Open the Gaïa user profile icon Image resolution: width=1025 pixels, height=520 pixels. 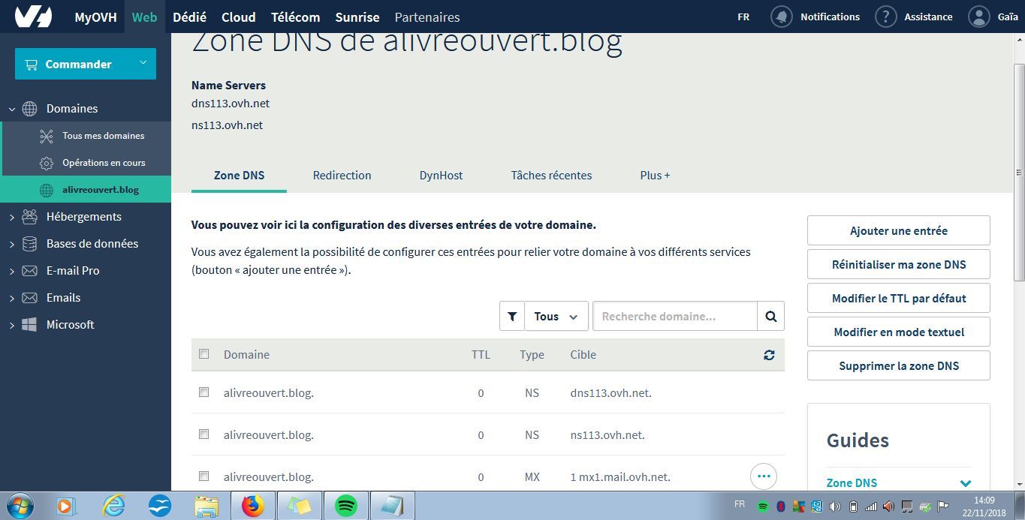click(x=978, y=17)
